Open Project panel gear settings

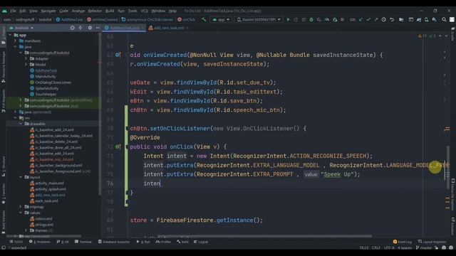pyautogui.click(x=90, y=28)
